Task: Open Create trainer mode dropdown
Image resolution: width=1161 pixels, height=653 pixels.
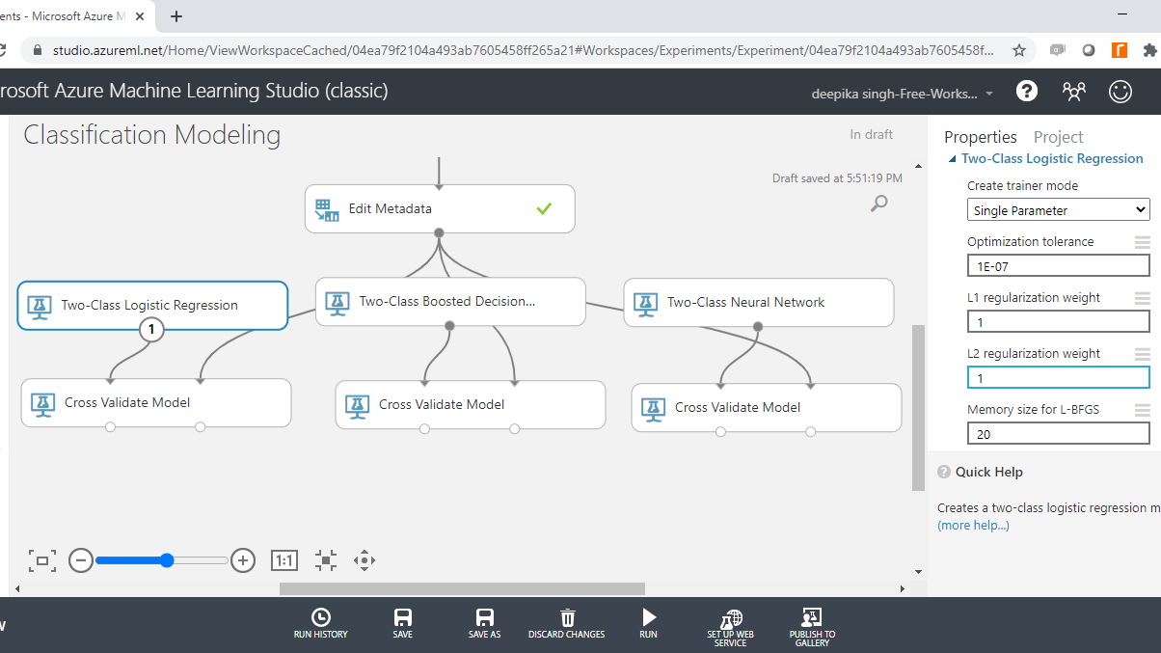Action: (1059, 209)
